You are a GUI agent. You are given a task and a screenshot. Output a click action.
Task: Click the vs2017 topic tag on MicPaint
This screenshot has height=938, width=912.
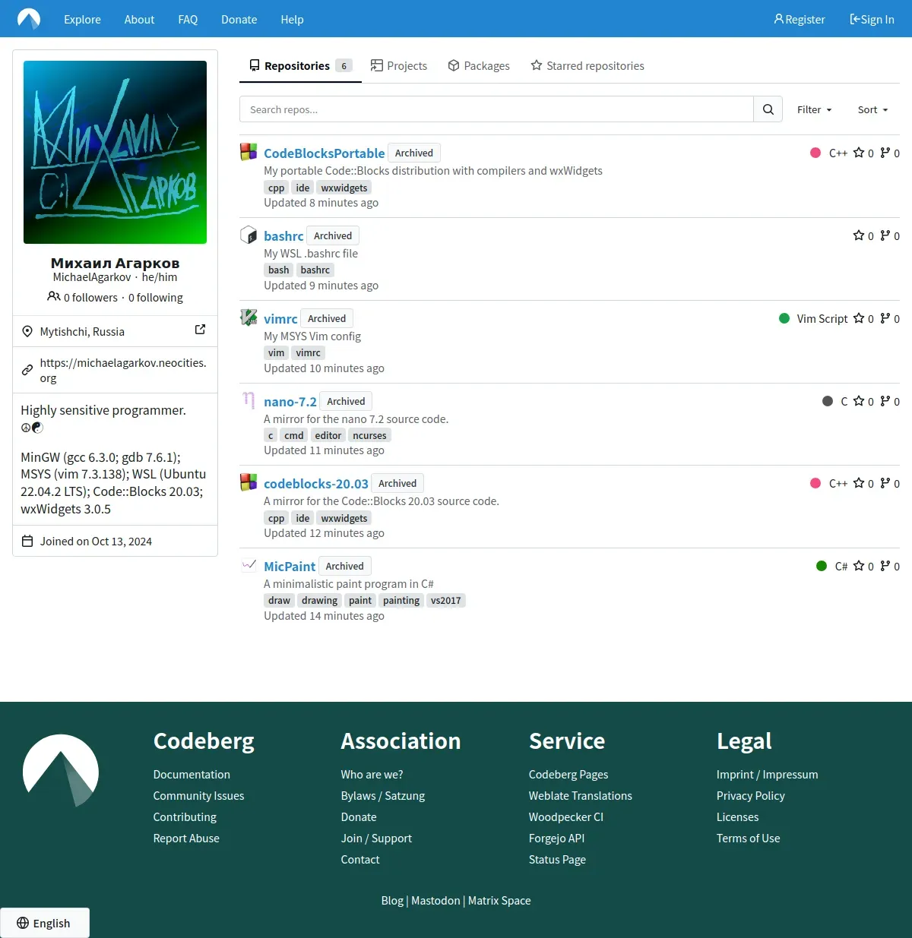(x=445, y=600)
